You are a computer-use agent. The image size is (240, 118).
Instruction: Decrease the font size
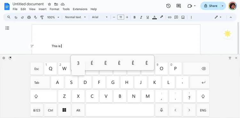point(114,17)
